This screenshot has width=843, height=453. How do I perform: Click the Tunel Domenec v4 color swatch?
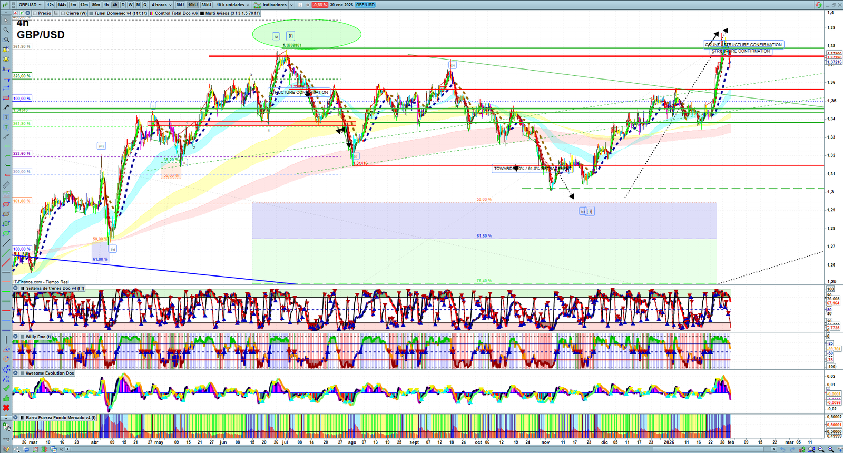point(91,13)
